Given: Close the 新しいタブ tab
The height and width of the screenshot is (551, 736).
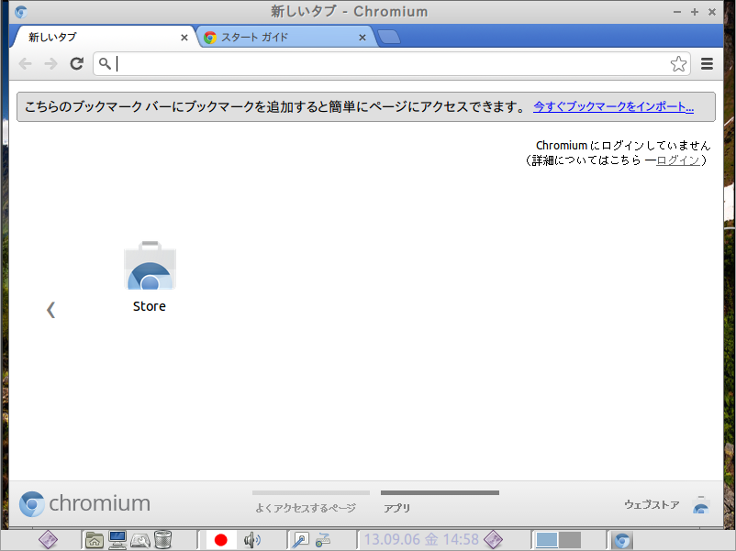Looking at the screenshot, I should point(184,38).
